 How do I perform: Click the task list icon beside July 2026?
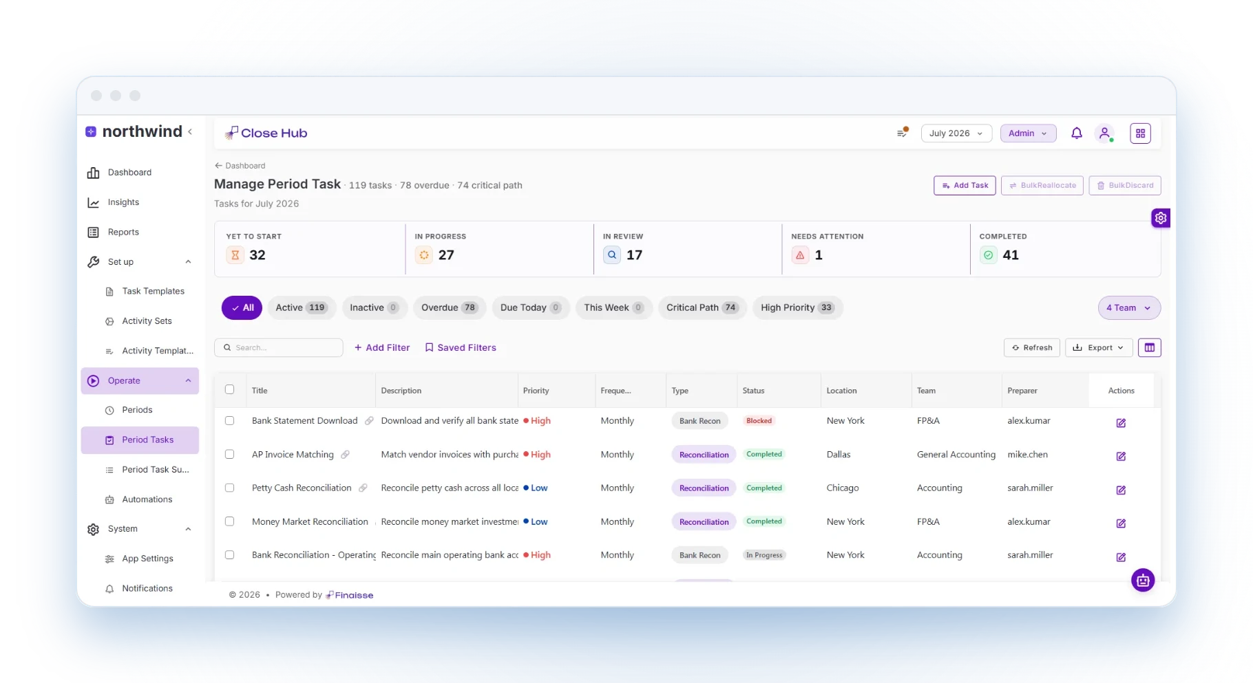click(903, 133)
